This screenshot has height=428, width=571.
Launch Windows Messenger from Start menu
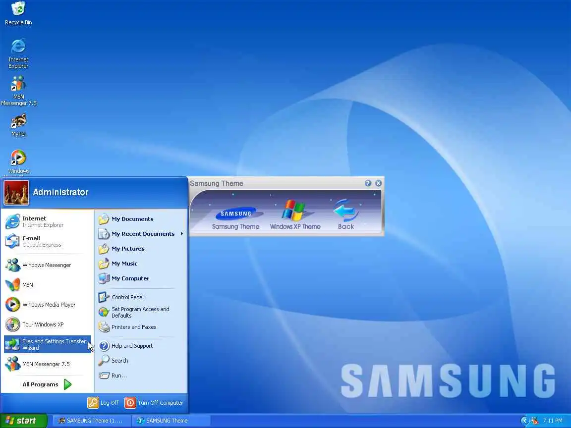tap(48, 265)
